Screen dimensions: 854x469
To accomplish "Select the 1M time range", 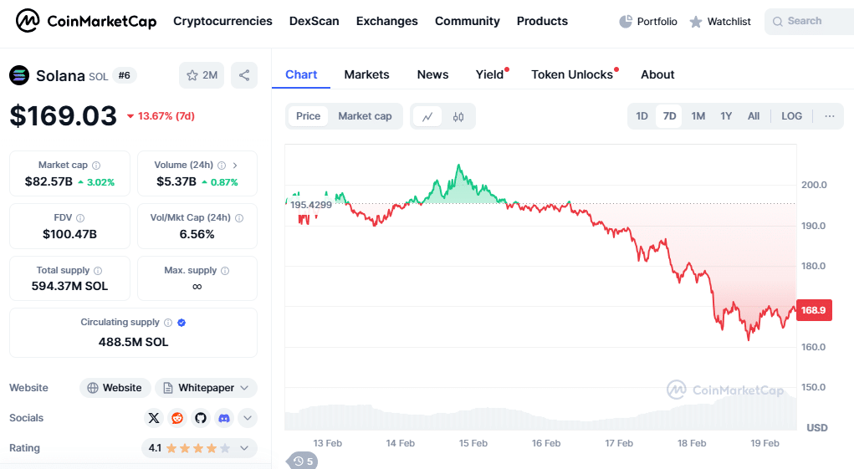I will 698,116.
